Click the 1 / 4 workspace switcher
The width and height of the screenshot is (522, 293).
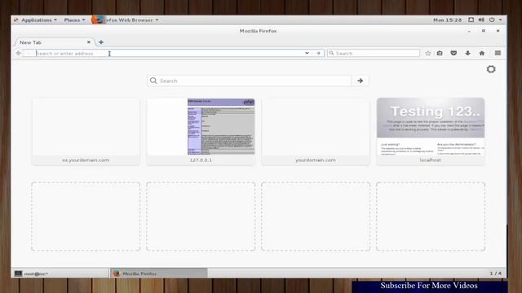coord(495,273)
